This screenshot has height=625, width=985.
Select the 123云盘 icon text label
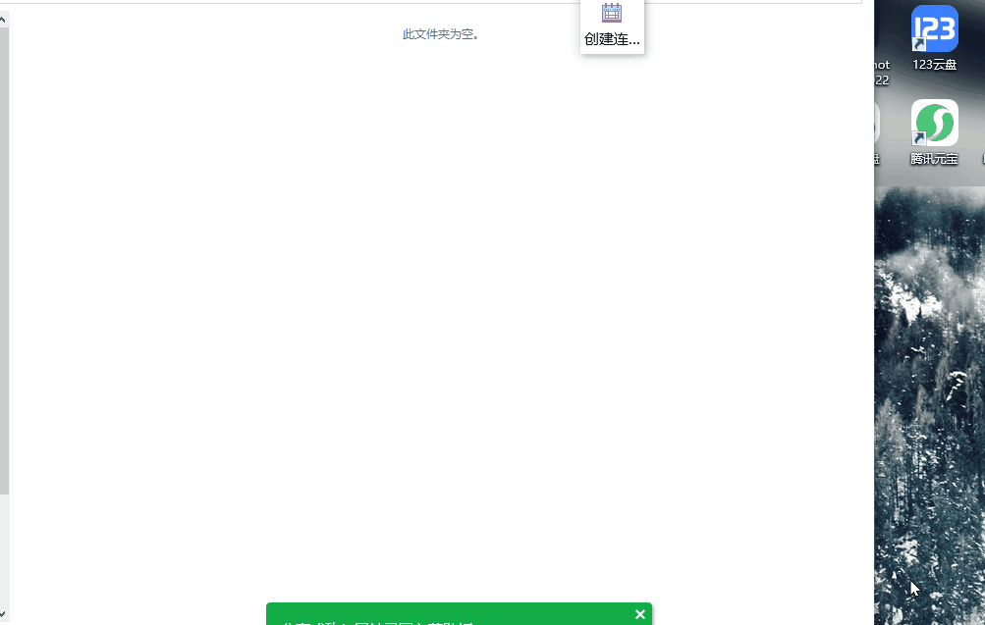tap(934, 65)
